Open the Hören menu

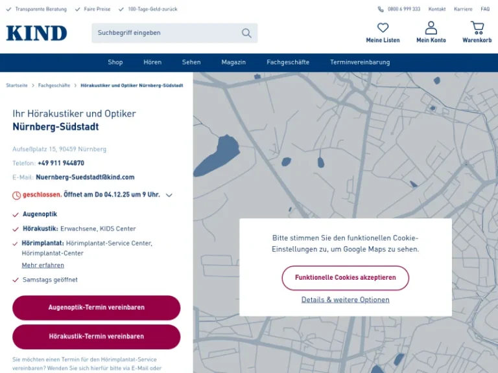pyautogui.click(x=152, y=62)
